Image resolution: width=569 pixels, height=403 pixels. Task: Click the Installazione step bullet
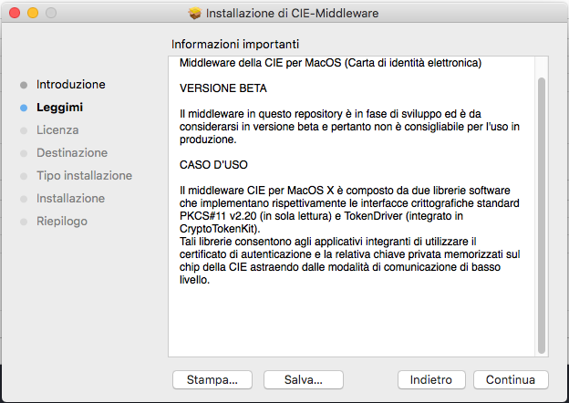tap(24, 199)
